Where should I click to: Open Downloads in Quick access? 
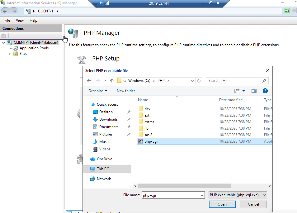coord(108,119)
